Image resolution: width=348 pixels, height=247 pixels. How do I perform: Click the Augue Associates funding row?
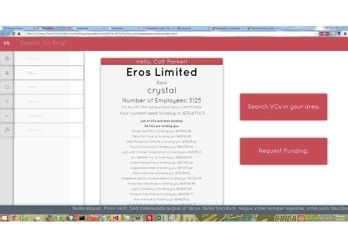pyautogui.click(x=162, y=168)
